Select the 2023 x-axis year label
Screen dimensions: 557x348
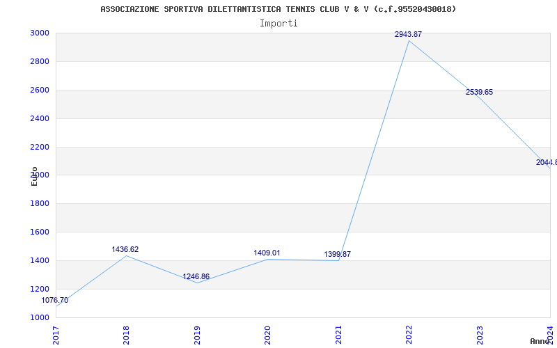[x=480, y=335]
